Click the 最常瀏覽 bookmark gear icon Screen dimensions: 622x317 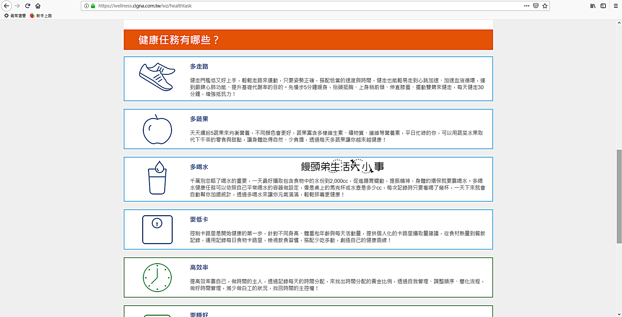coord(6,16)
